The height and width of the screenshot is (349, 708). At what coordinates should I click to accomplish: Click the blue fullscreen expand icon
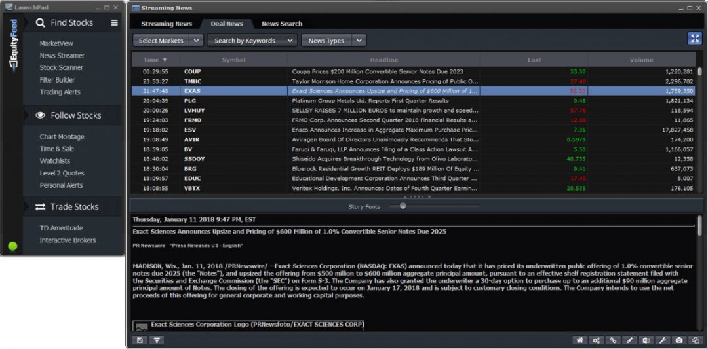[694, 39]
